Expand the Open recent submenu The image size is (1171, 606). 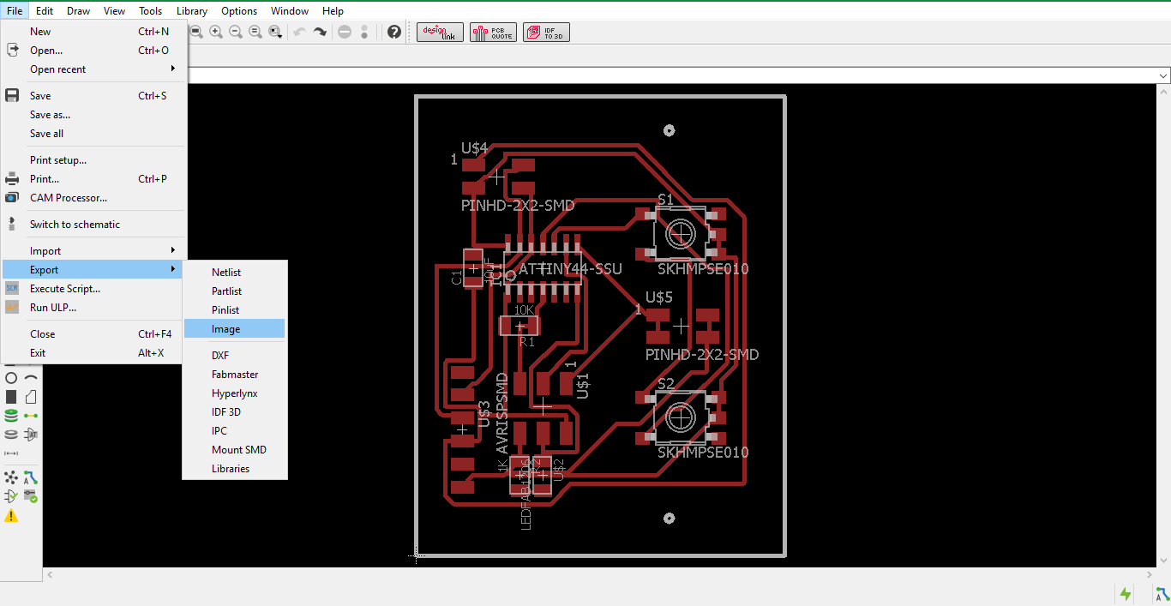93,69
